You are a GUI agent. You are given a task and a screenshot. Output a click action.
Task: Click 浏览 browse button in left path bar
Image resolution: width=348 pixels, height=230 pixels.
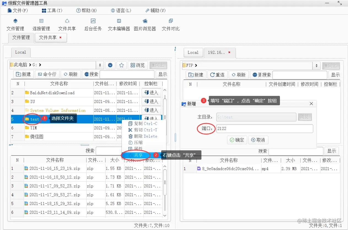coord(138,65)
